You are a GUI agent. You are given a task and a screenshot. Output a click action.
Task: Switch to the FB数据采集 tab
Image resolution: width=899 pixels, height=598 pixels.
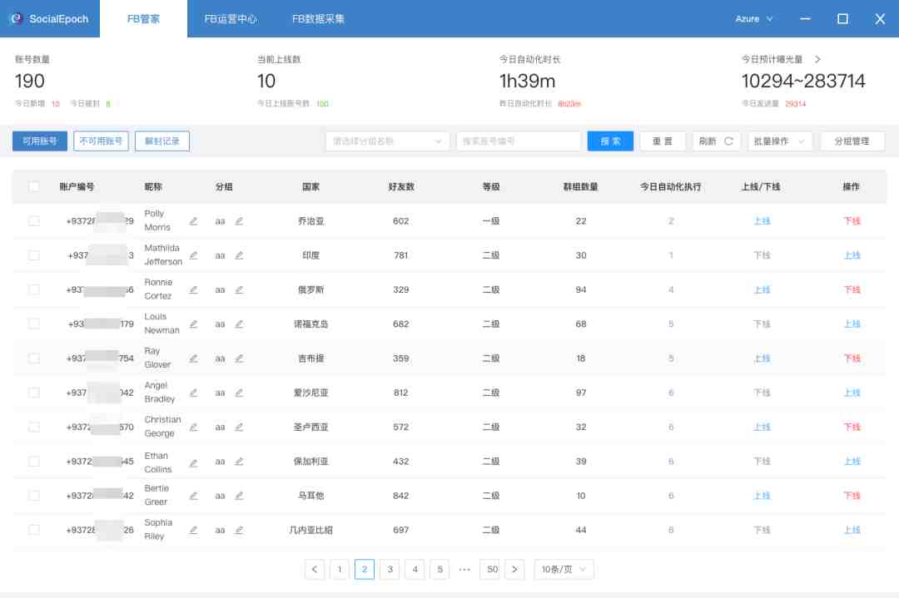pos(318,19)
